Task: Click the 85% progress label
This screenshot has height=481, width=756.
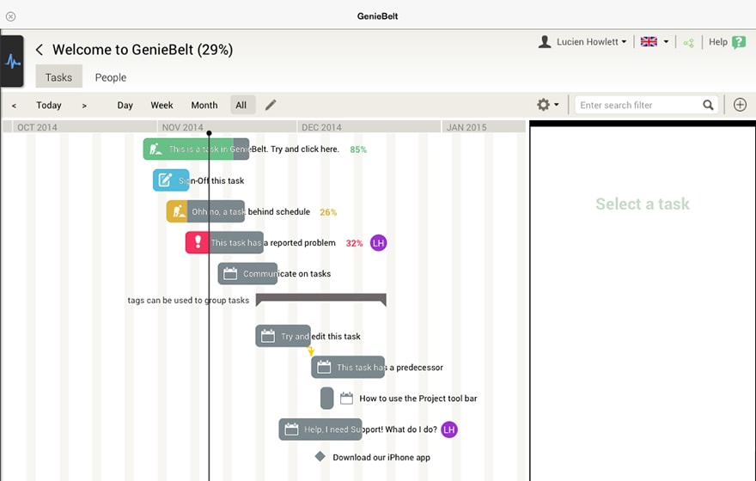Action: (358, 149)
